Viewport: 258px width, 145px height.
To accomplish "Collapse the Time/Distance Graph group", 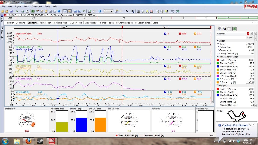I will pos(217,57).
